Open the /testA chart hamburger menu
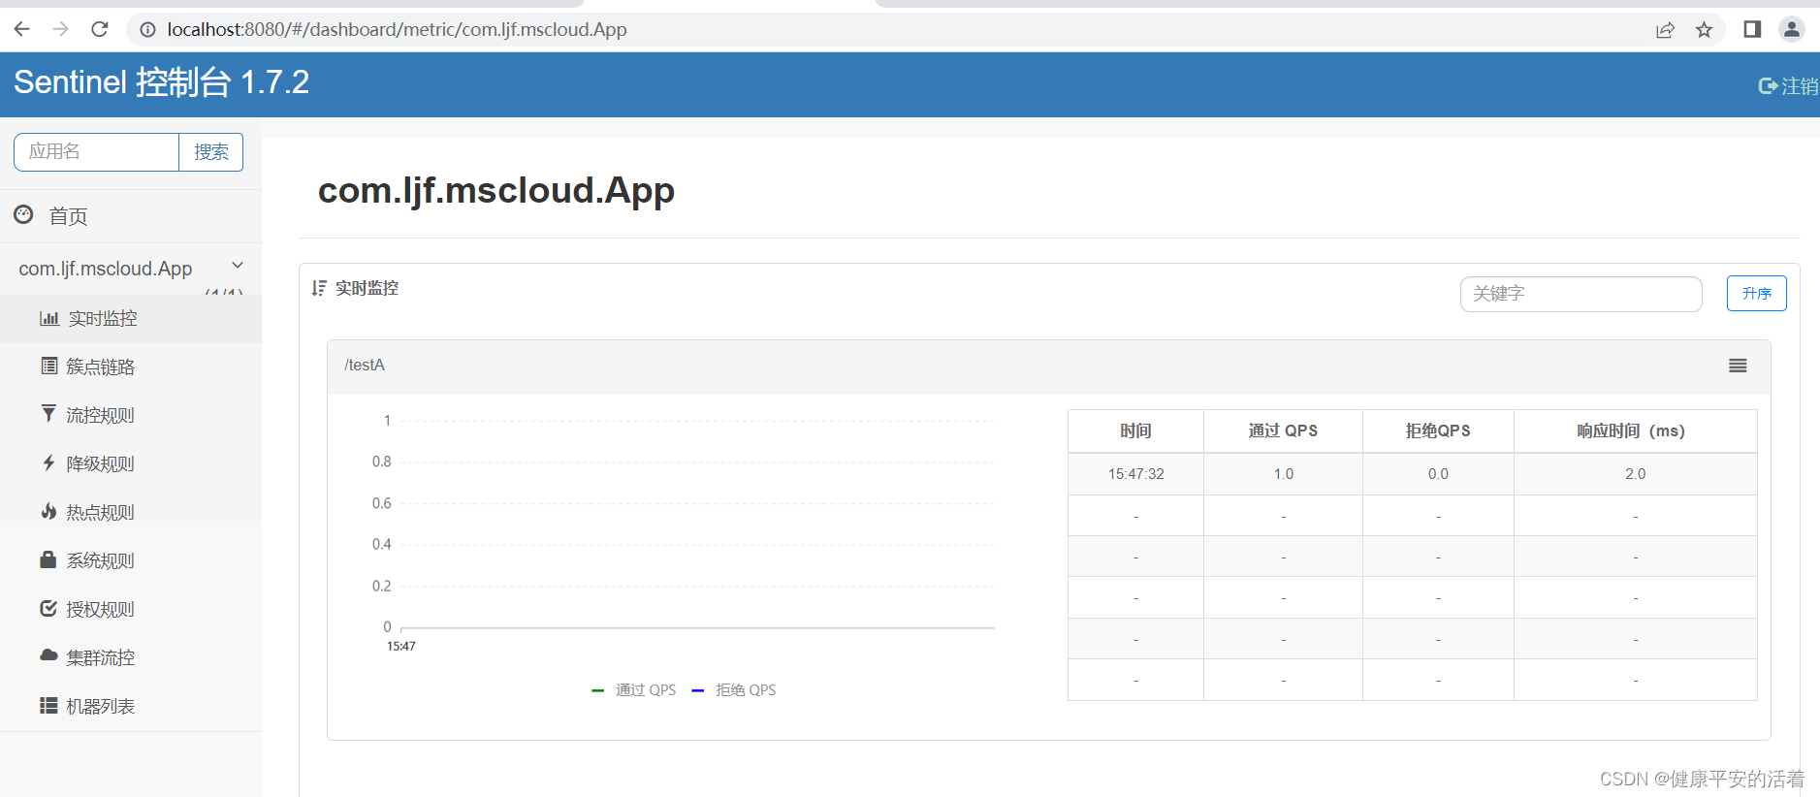 1738,366
